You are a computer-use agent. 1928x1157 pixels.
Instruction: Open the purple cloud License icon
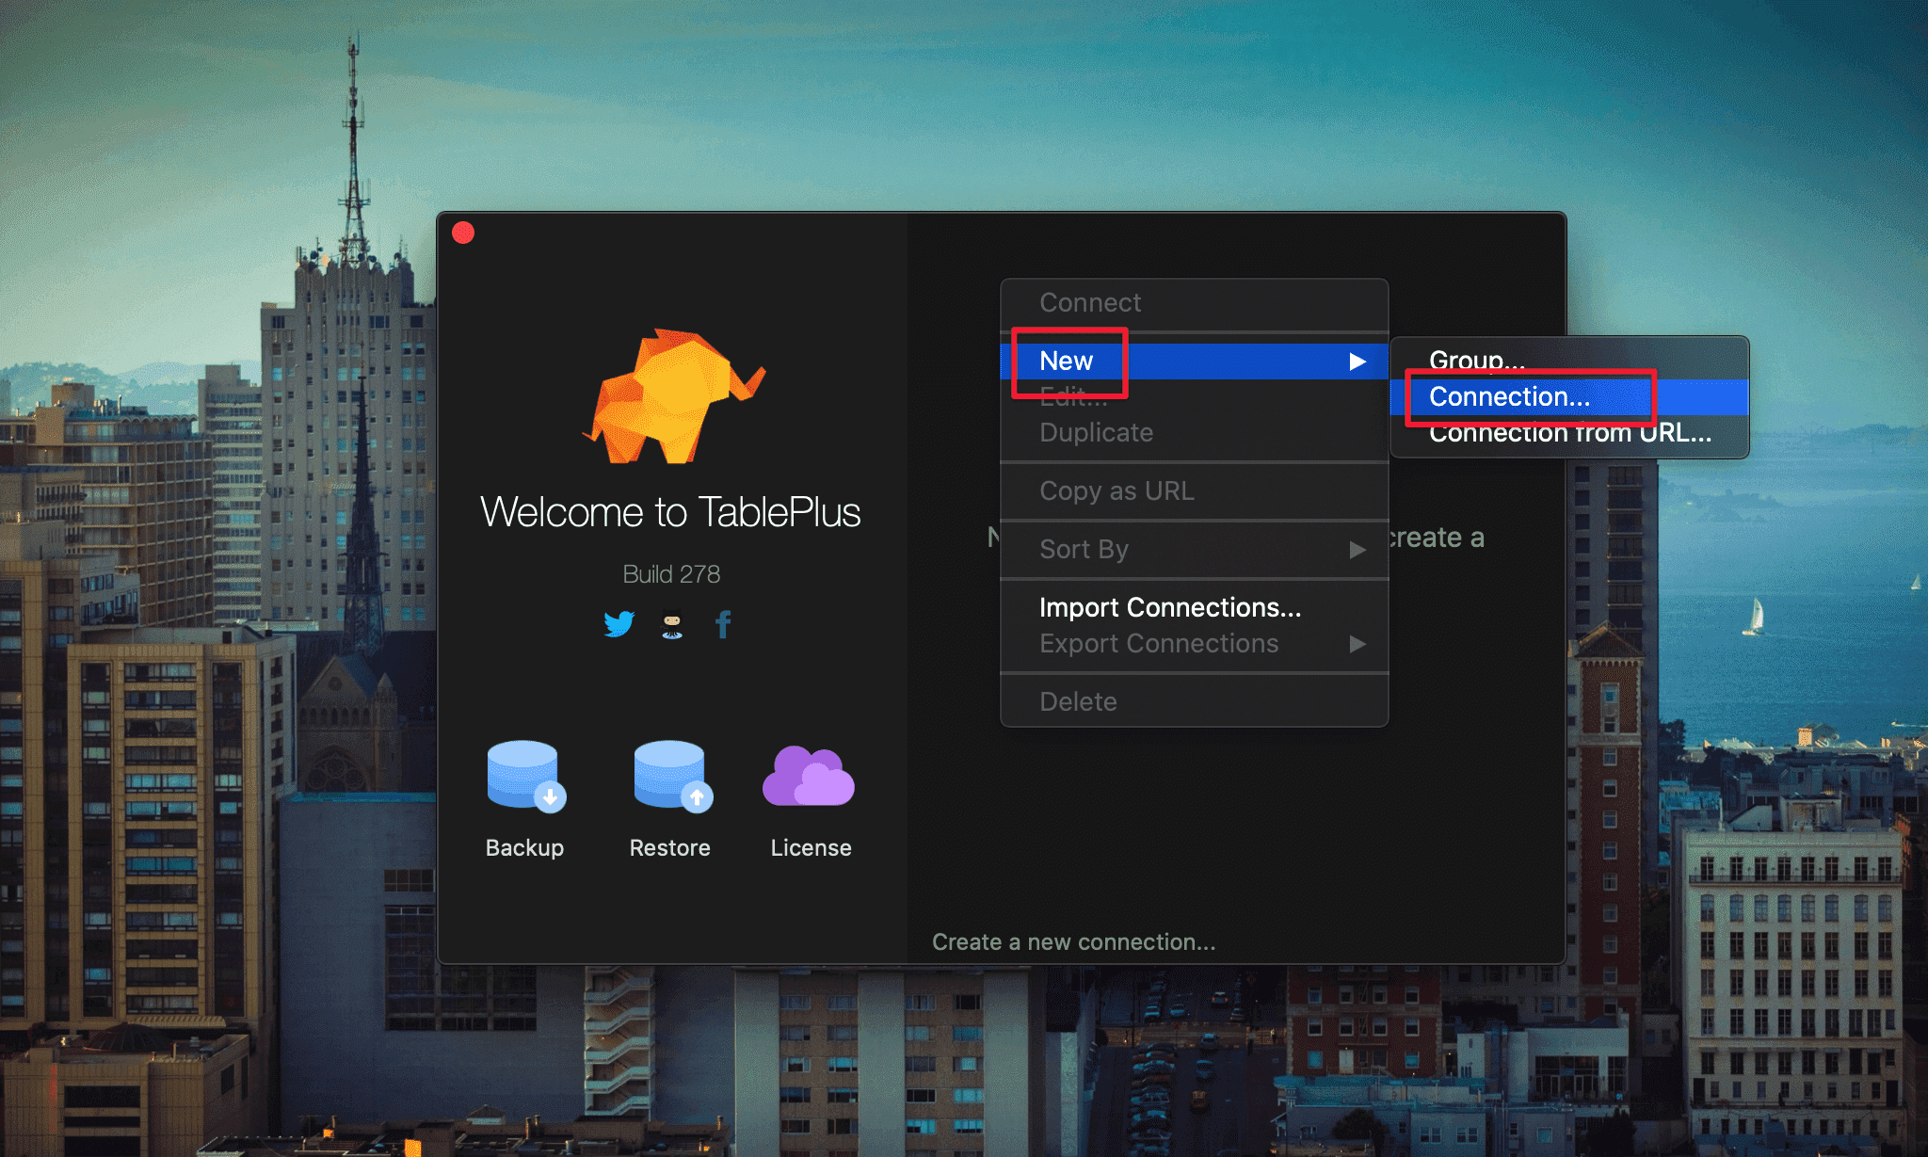pos(809,776)
